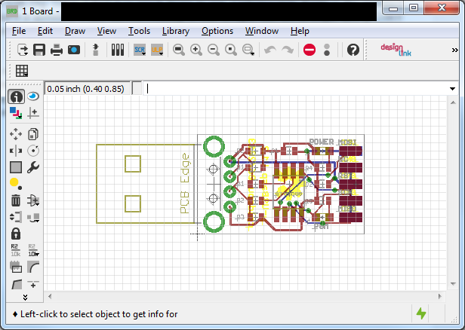The width and height of the screenshot is (465, 330).
Task: Open the Zoom select magnifier dropdown
Action: point(248,50)
